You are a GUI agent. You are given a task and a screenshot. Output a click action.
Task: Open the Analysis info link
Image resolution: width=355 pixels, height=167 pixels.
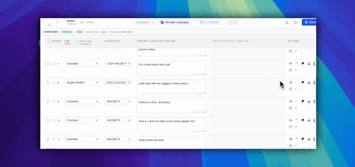coord(87,22)
